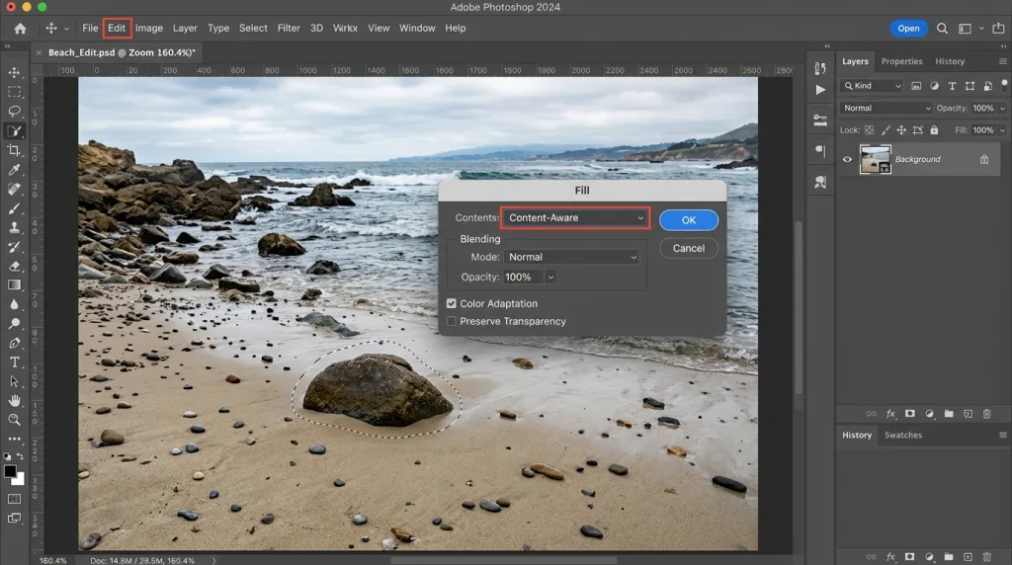Select the Eraser tool

coord(14,266)
